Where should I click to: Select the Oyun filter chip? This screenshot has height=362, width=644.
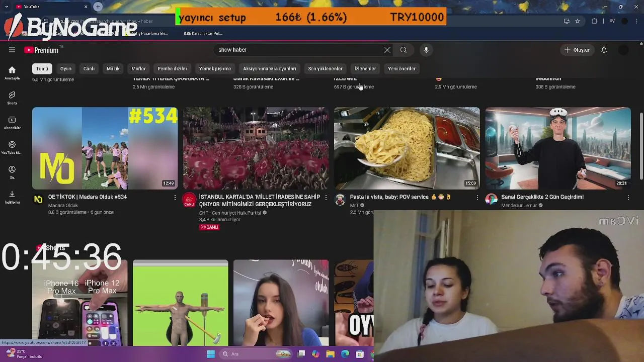pyautogui.click(x=66, y=68)
